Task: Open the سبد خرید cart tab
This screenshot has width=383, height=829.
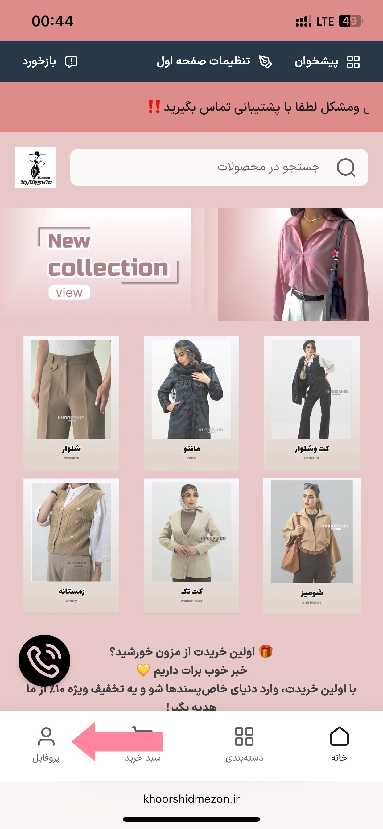Action: click(x=142, y=744)
